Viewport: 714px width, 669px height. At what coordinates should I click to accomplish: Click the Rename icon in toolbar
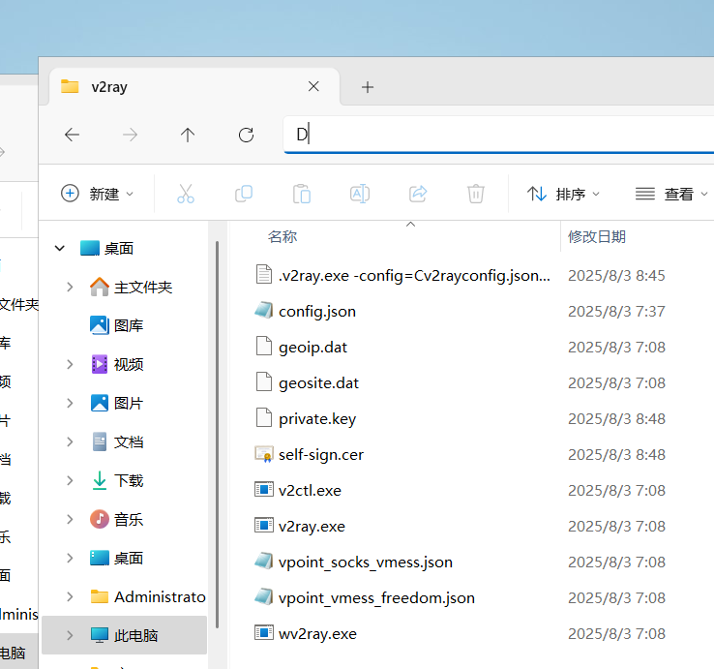[x=360, y=194]
